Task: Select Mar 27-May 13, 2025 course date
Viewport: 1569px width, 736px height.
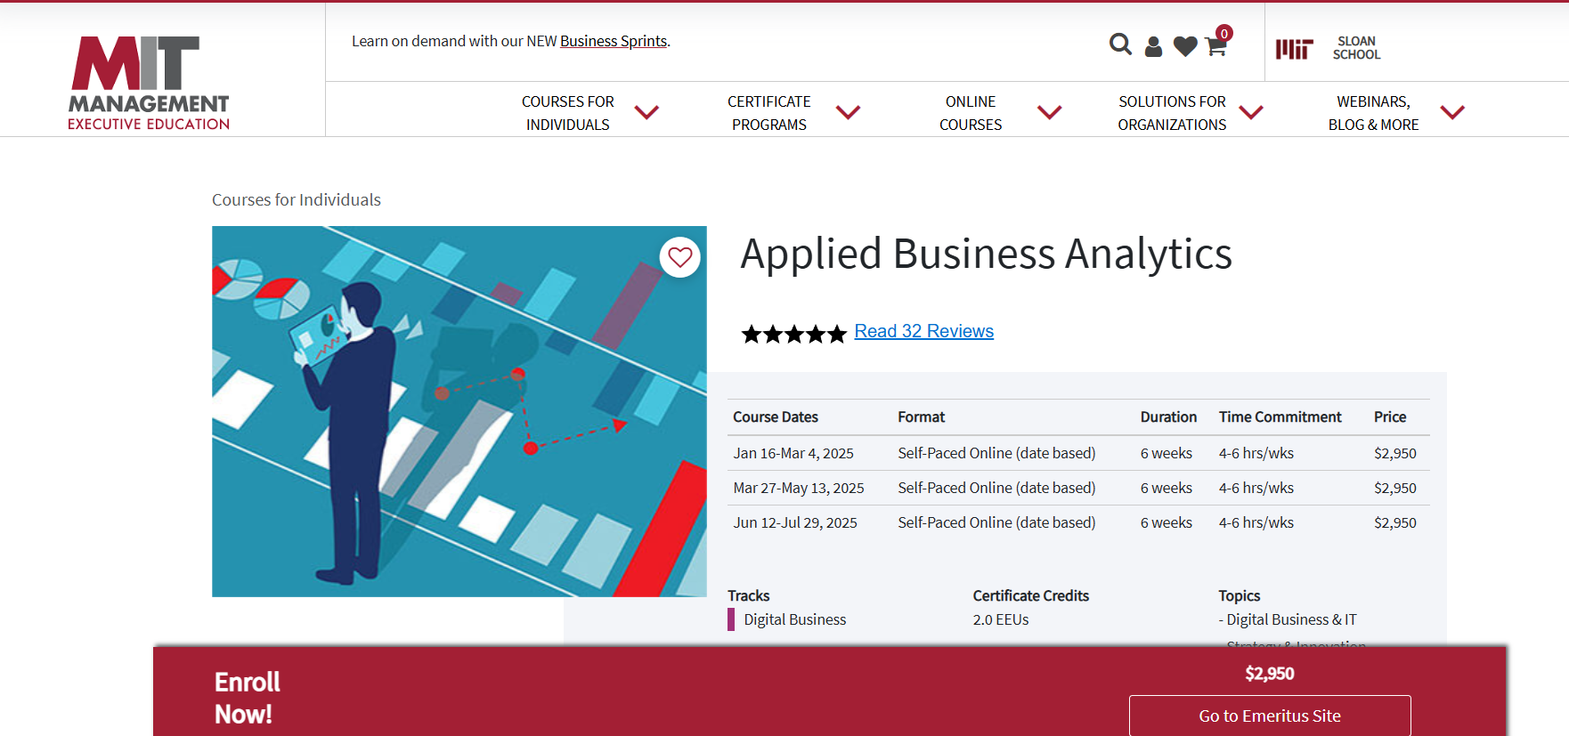Action: [x=799, y=488]
